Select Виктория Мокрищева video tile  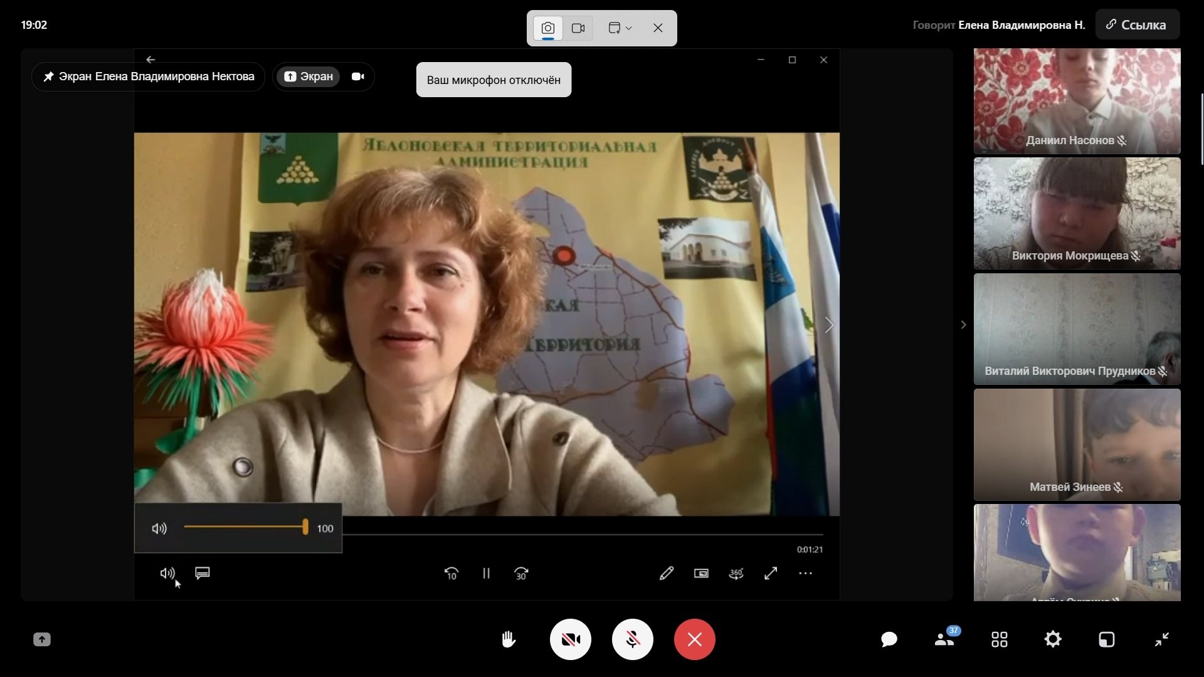[1077, 213]
